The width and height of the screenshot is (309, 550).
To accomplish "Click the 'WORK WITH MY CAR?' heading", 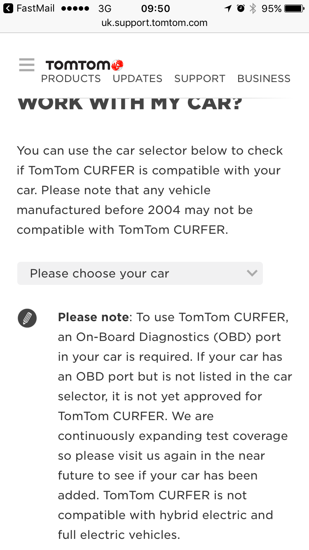I will coord(130,104).
